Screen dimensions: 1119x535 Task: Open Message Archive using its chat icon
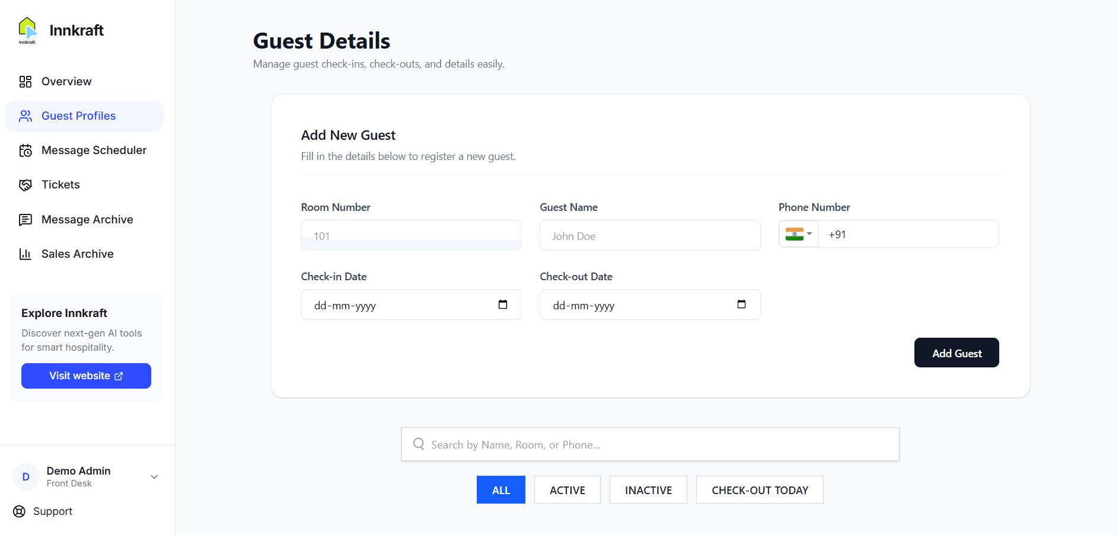(25, 219)
